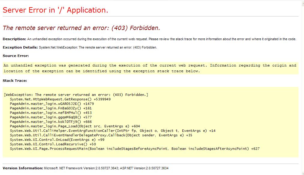Click the 'Server Error in '/' Application' heading

(55, 10)
